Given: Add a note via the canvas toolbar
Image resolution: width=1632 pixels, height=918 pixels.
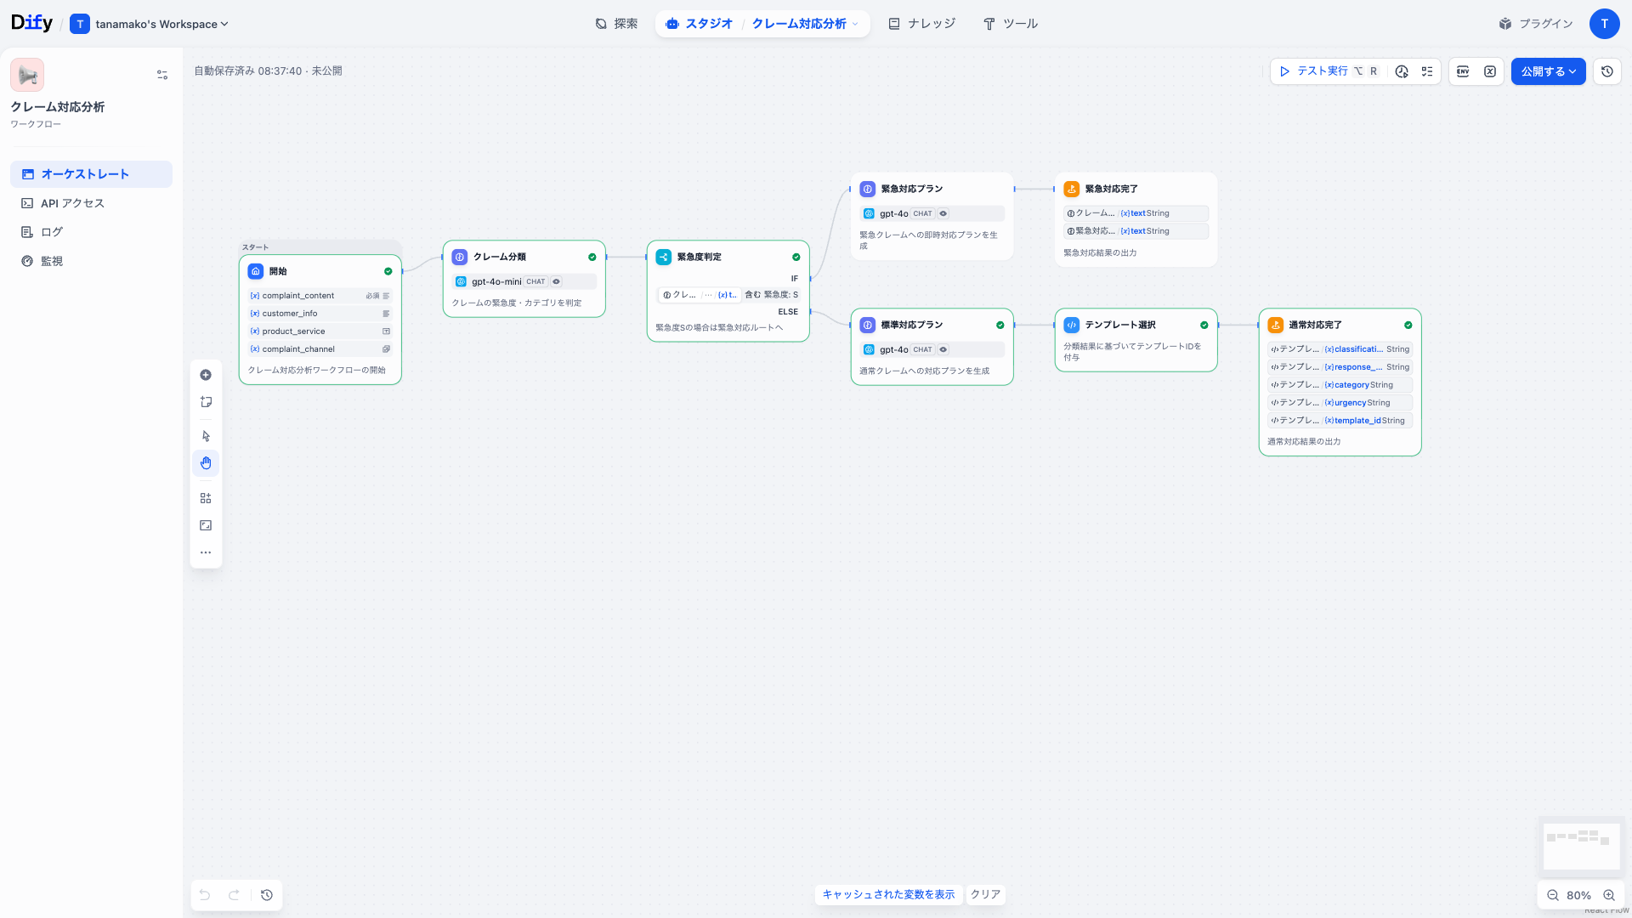Looking at the screenshot, I should point(206,402).
